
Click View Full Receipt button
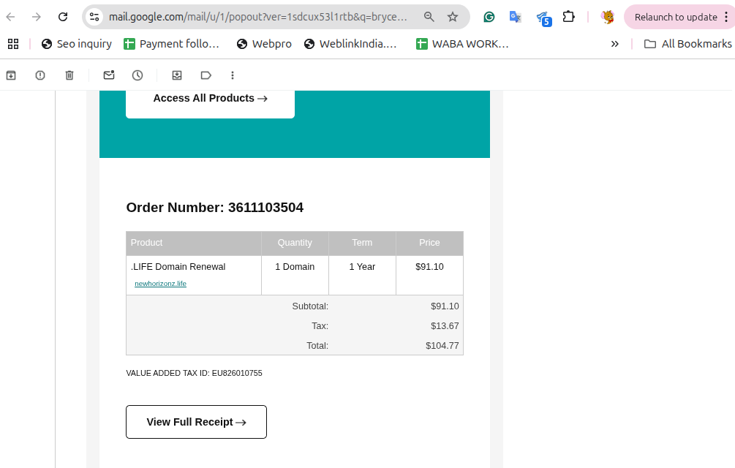coord(196,422)
